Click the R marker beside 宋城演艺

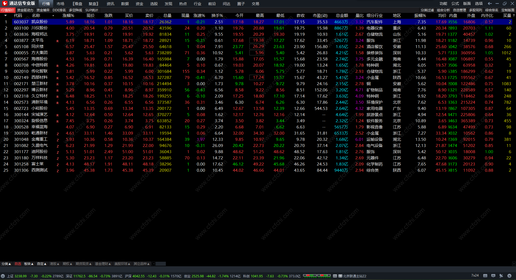pos(58,115)
